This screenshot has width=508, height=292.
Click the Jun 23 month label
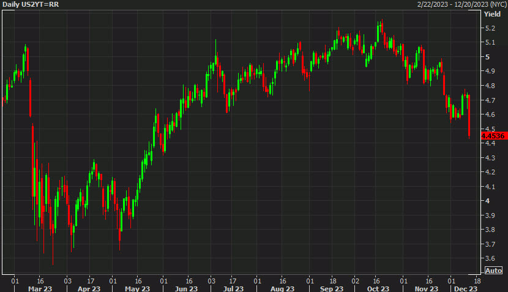click(186, 288)
